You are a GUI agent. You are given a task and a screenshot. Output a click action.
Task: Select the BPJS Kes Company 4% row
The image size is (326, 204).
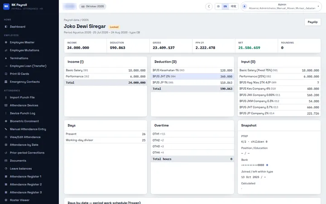[279, 89]
